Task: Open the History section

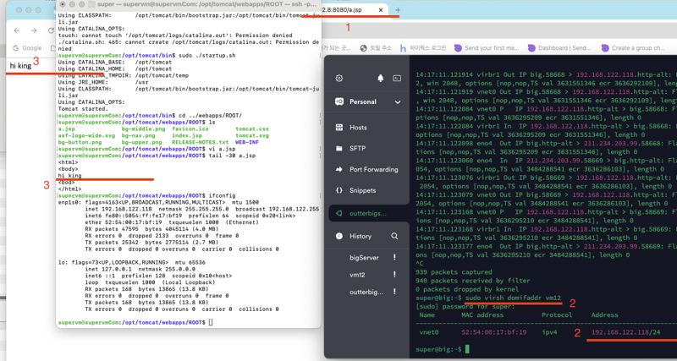Action: pos(361,237)
